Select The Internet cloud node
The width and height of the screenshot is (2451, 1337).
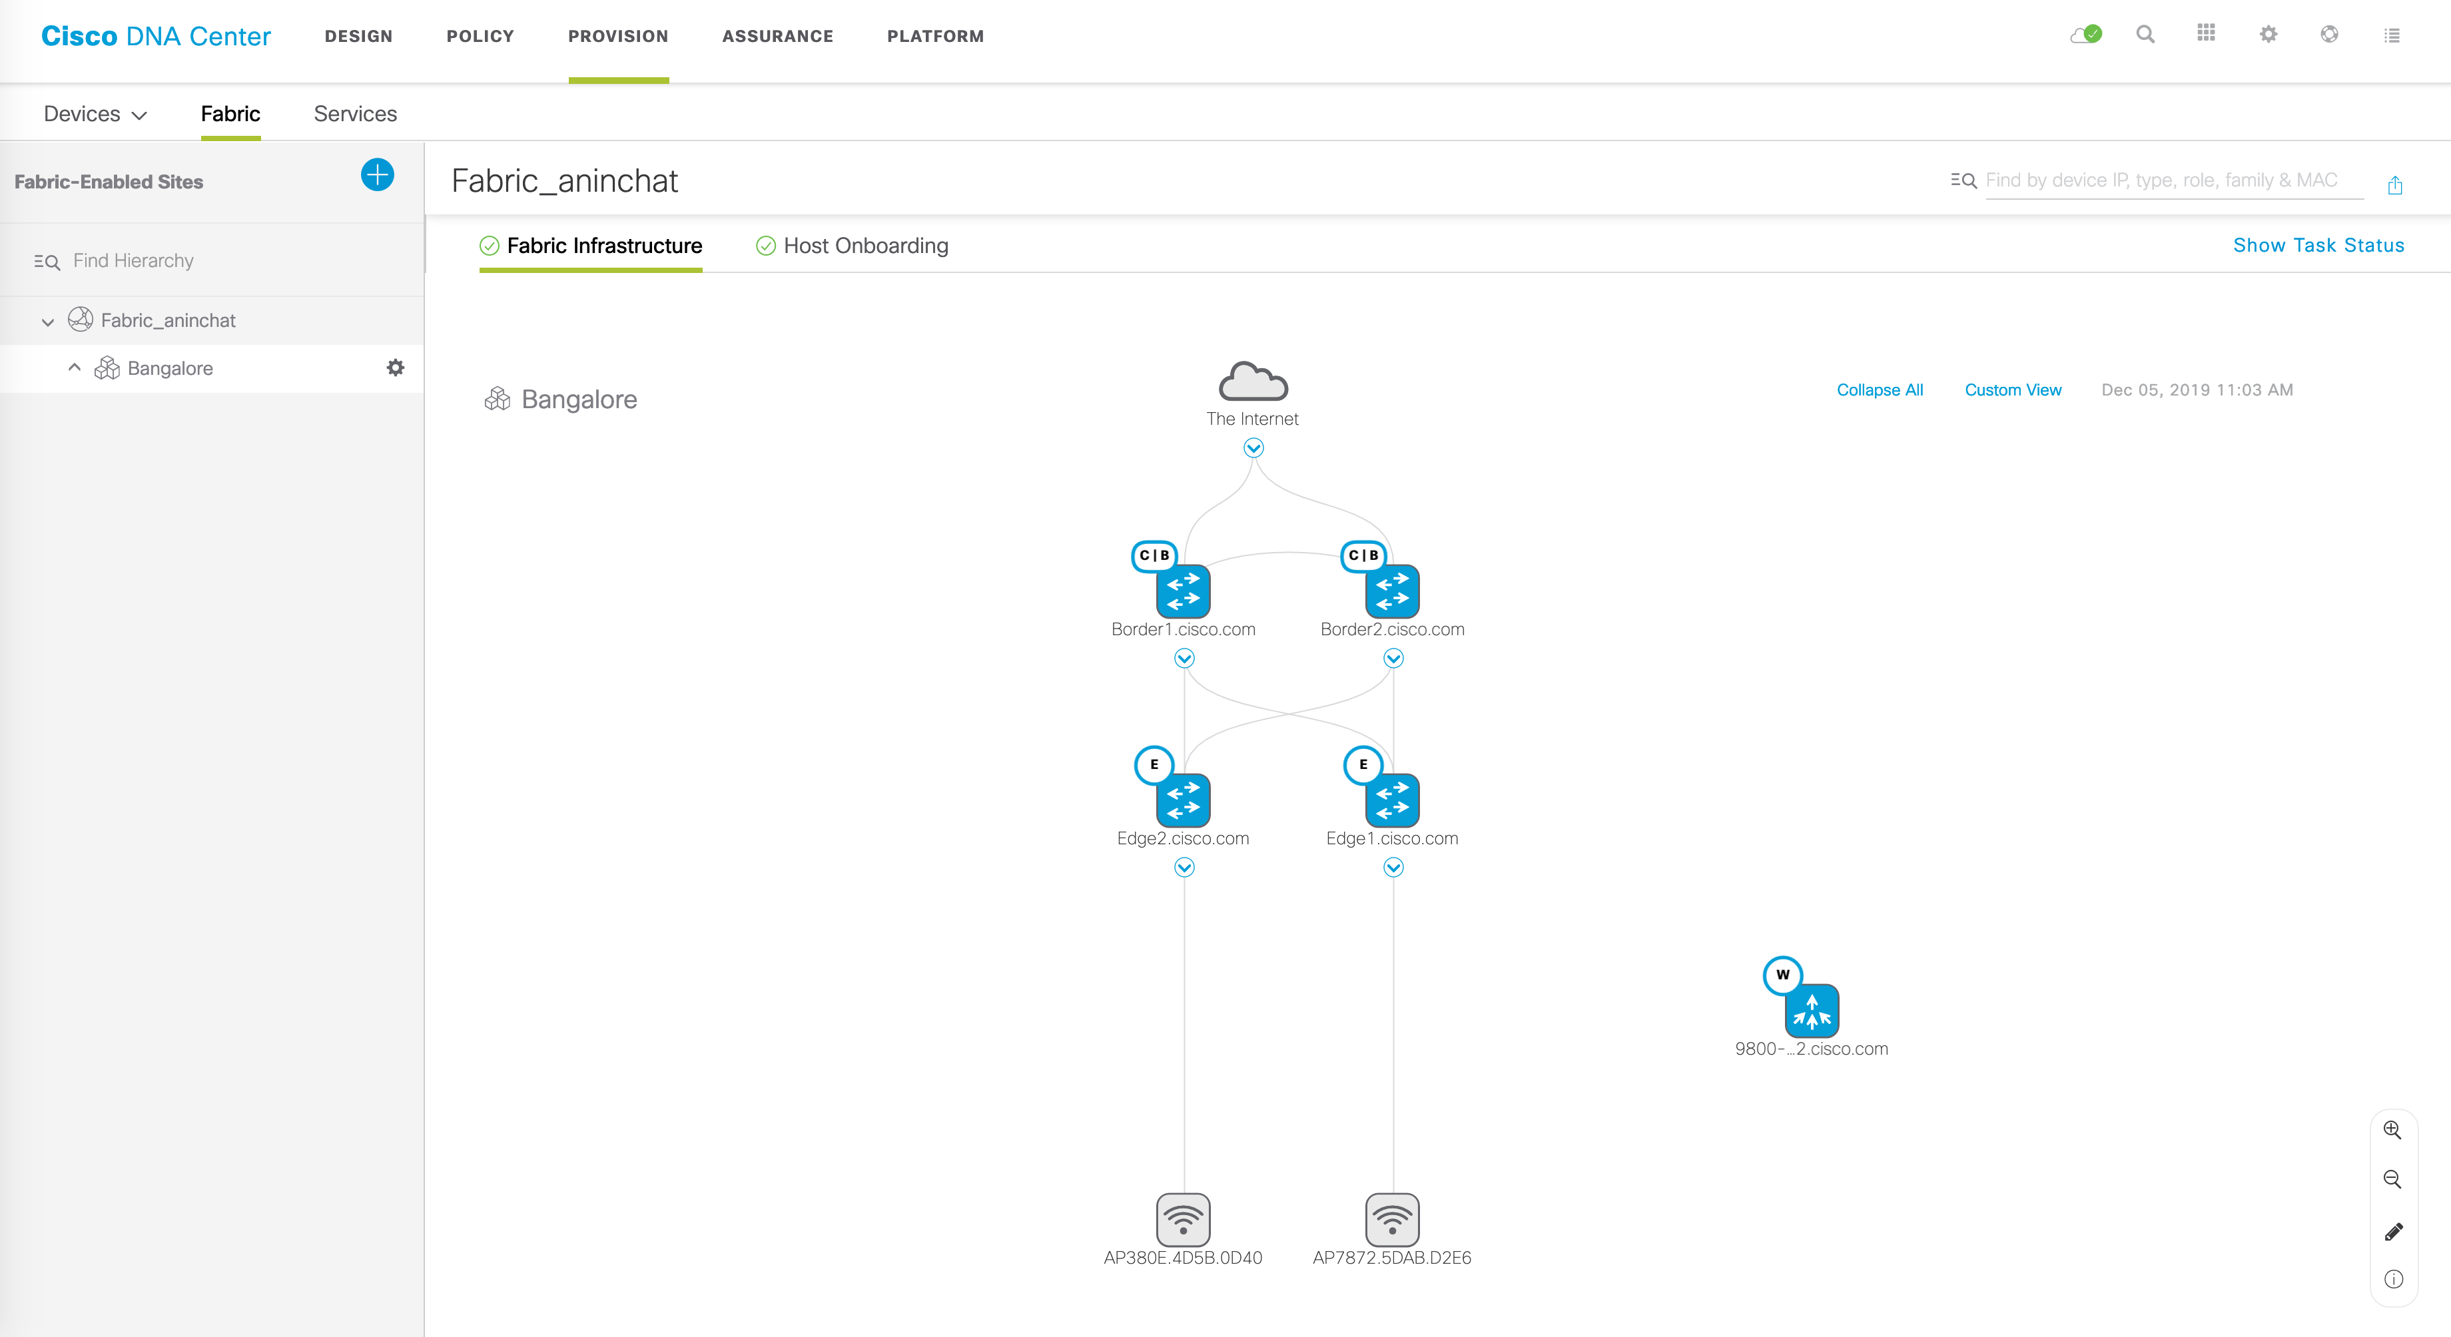[1253, 382]
